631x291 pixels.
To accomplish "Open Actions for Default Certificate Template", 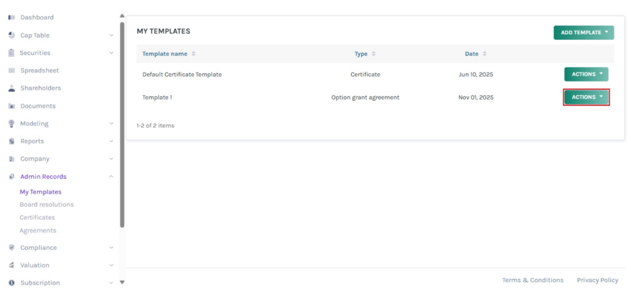I will pos(586,74).
